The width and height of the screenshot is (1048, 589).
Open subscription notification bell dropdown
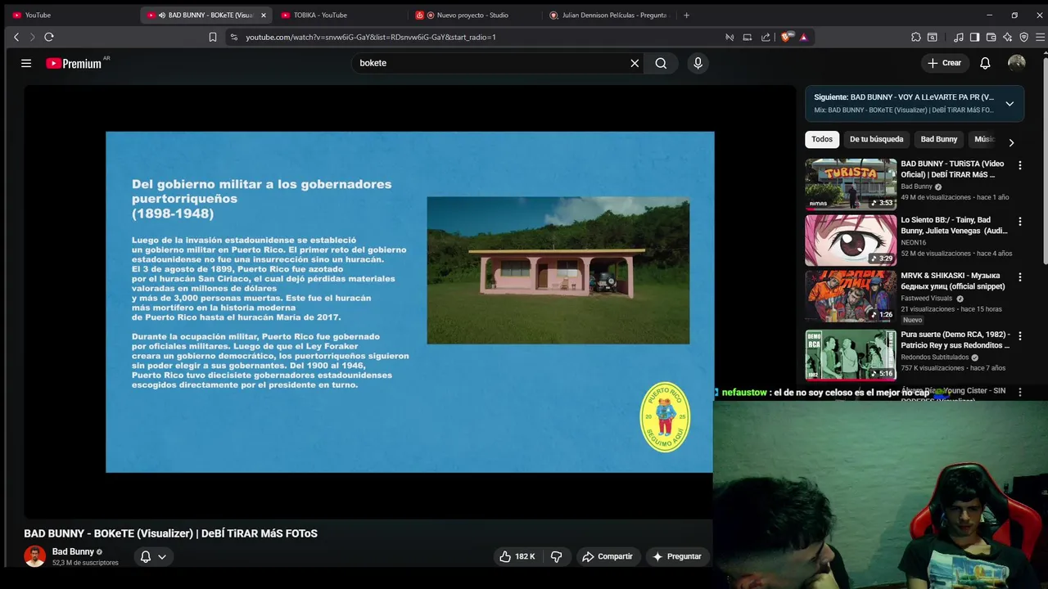click(152, 556)
